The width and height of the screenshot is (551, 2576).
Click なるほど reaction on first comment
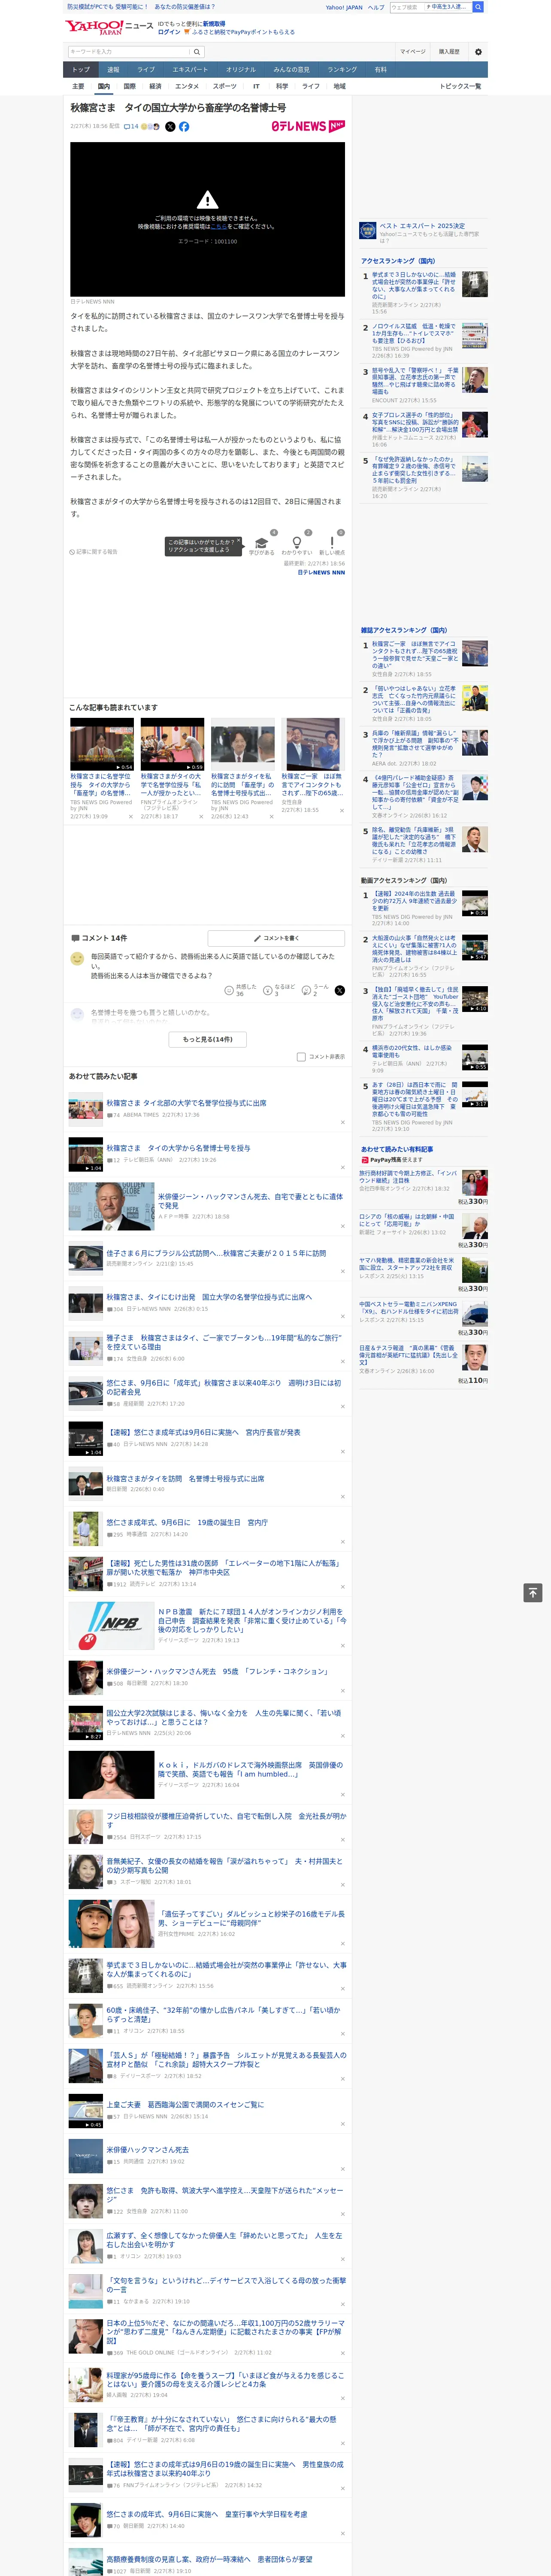coord(279,990)
